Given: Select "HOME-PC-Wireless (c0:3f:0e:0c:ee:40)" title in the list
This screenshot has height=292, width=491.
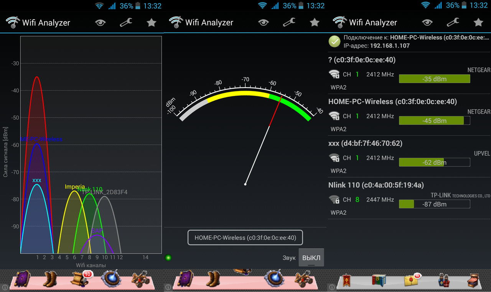Looking at the screenshot, I should click(393, 102).
